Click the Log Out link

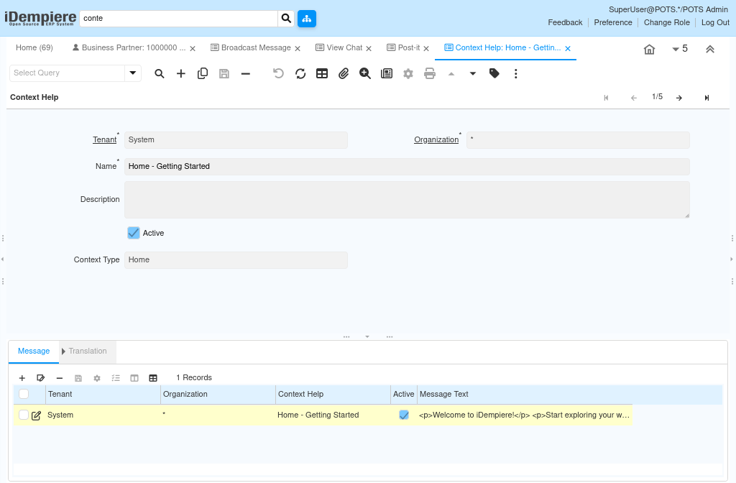[x=715, y=22]
